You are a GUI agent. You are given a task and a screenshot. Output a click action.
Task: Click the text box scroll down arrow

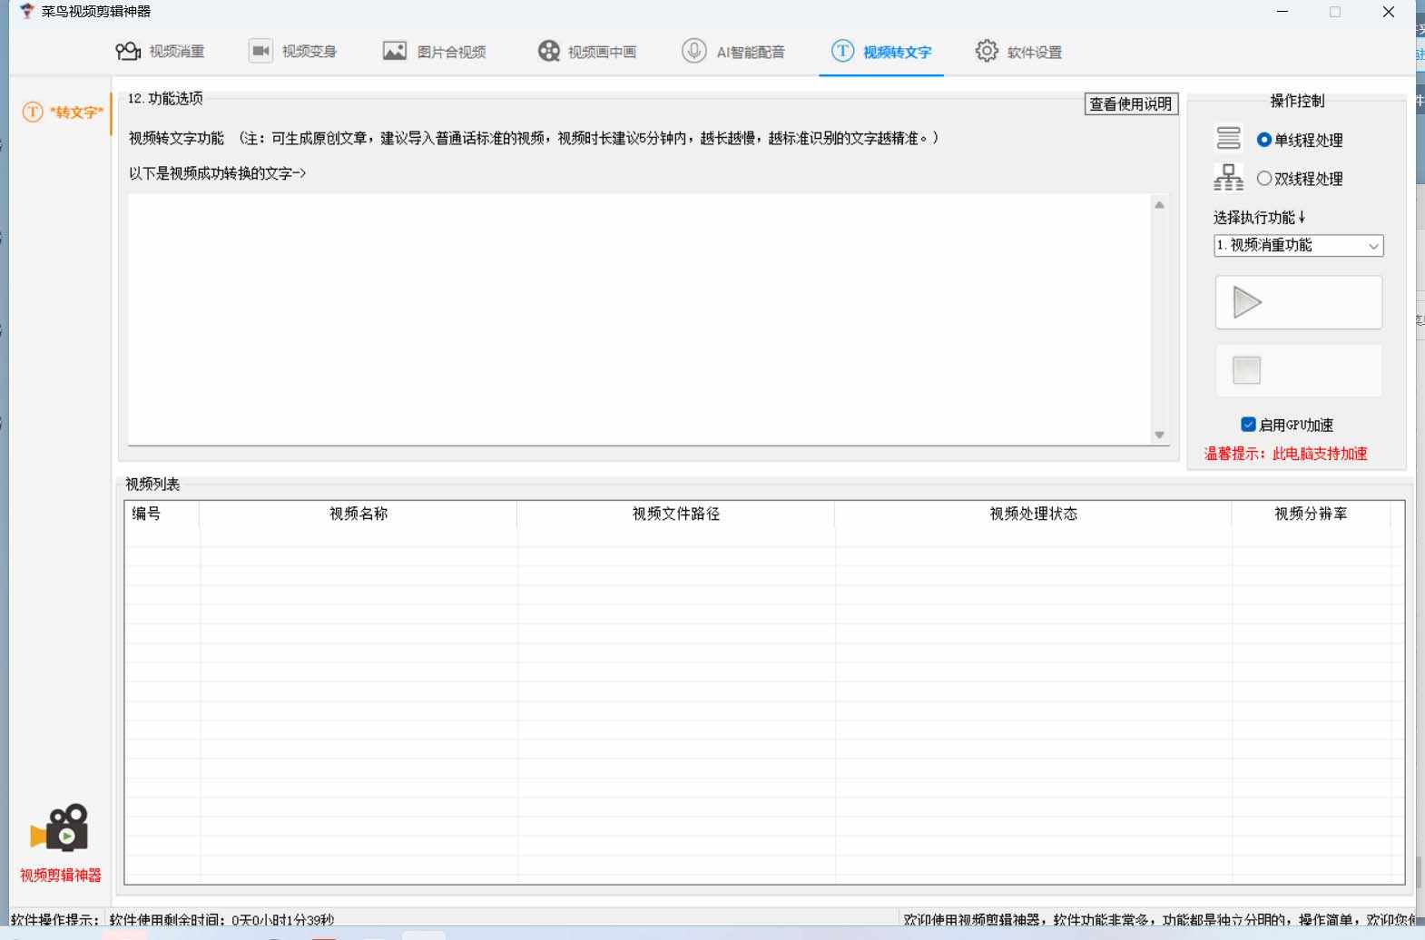click(1159, 435)
